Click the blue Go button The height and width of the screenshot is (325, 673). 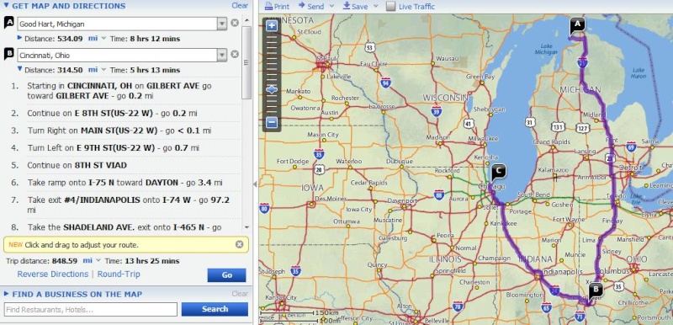226,275
